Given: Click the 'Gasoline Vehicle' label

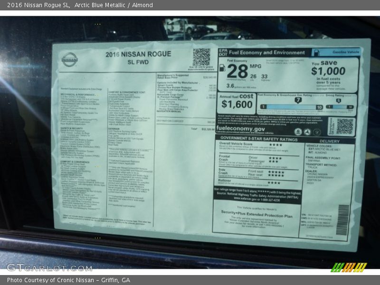Looking at the screenshot, I should (x=346, y=52).
